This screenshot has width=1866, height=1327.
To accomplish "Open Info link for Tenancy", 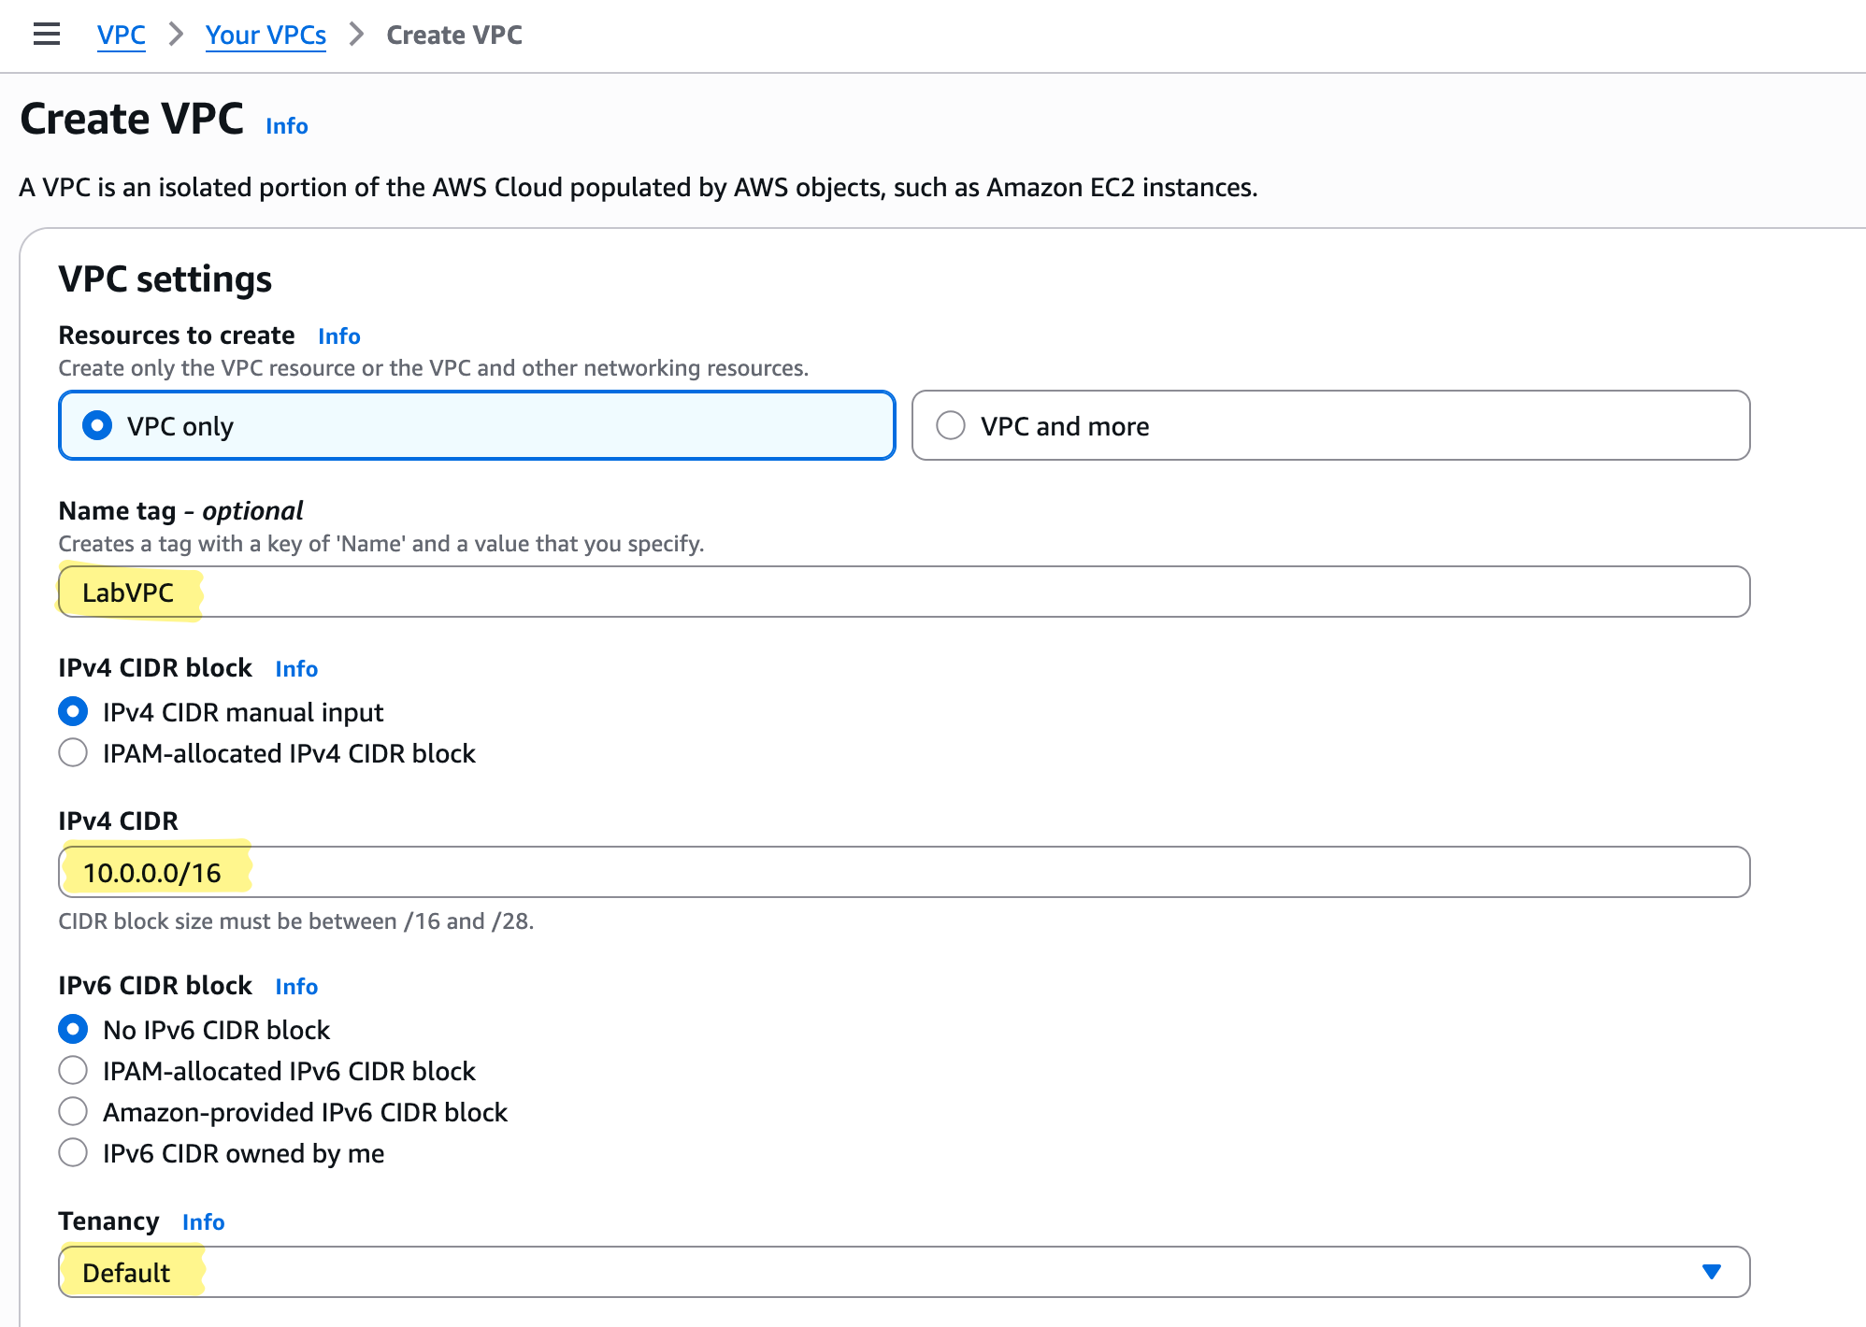I will coord(203,1222).
